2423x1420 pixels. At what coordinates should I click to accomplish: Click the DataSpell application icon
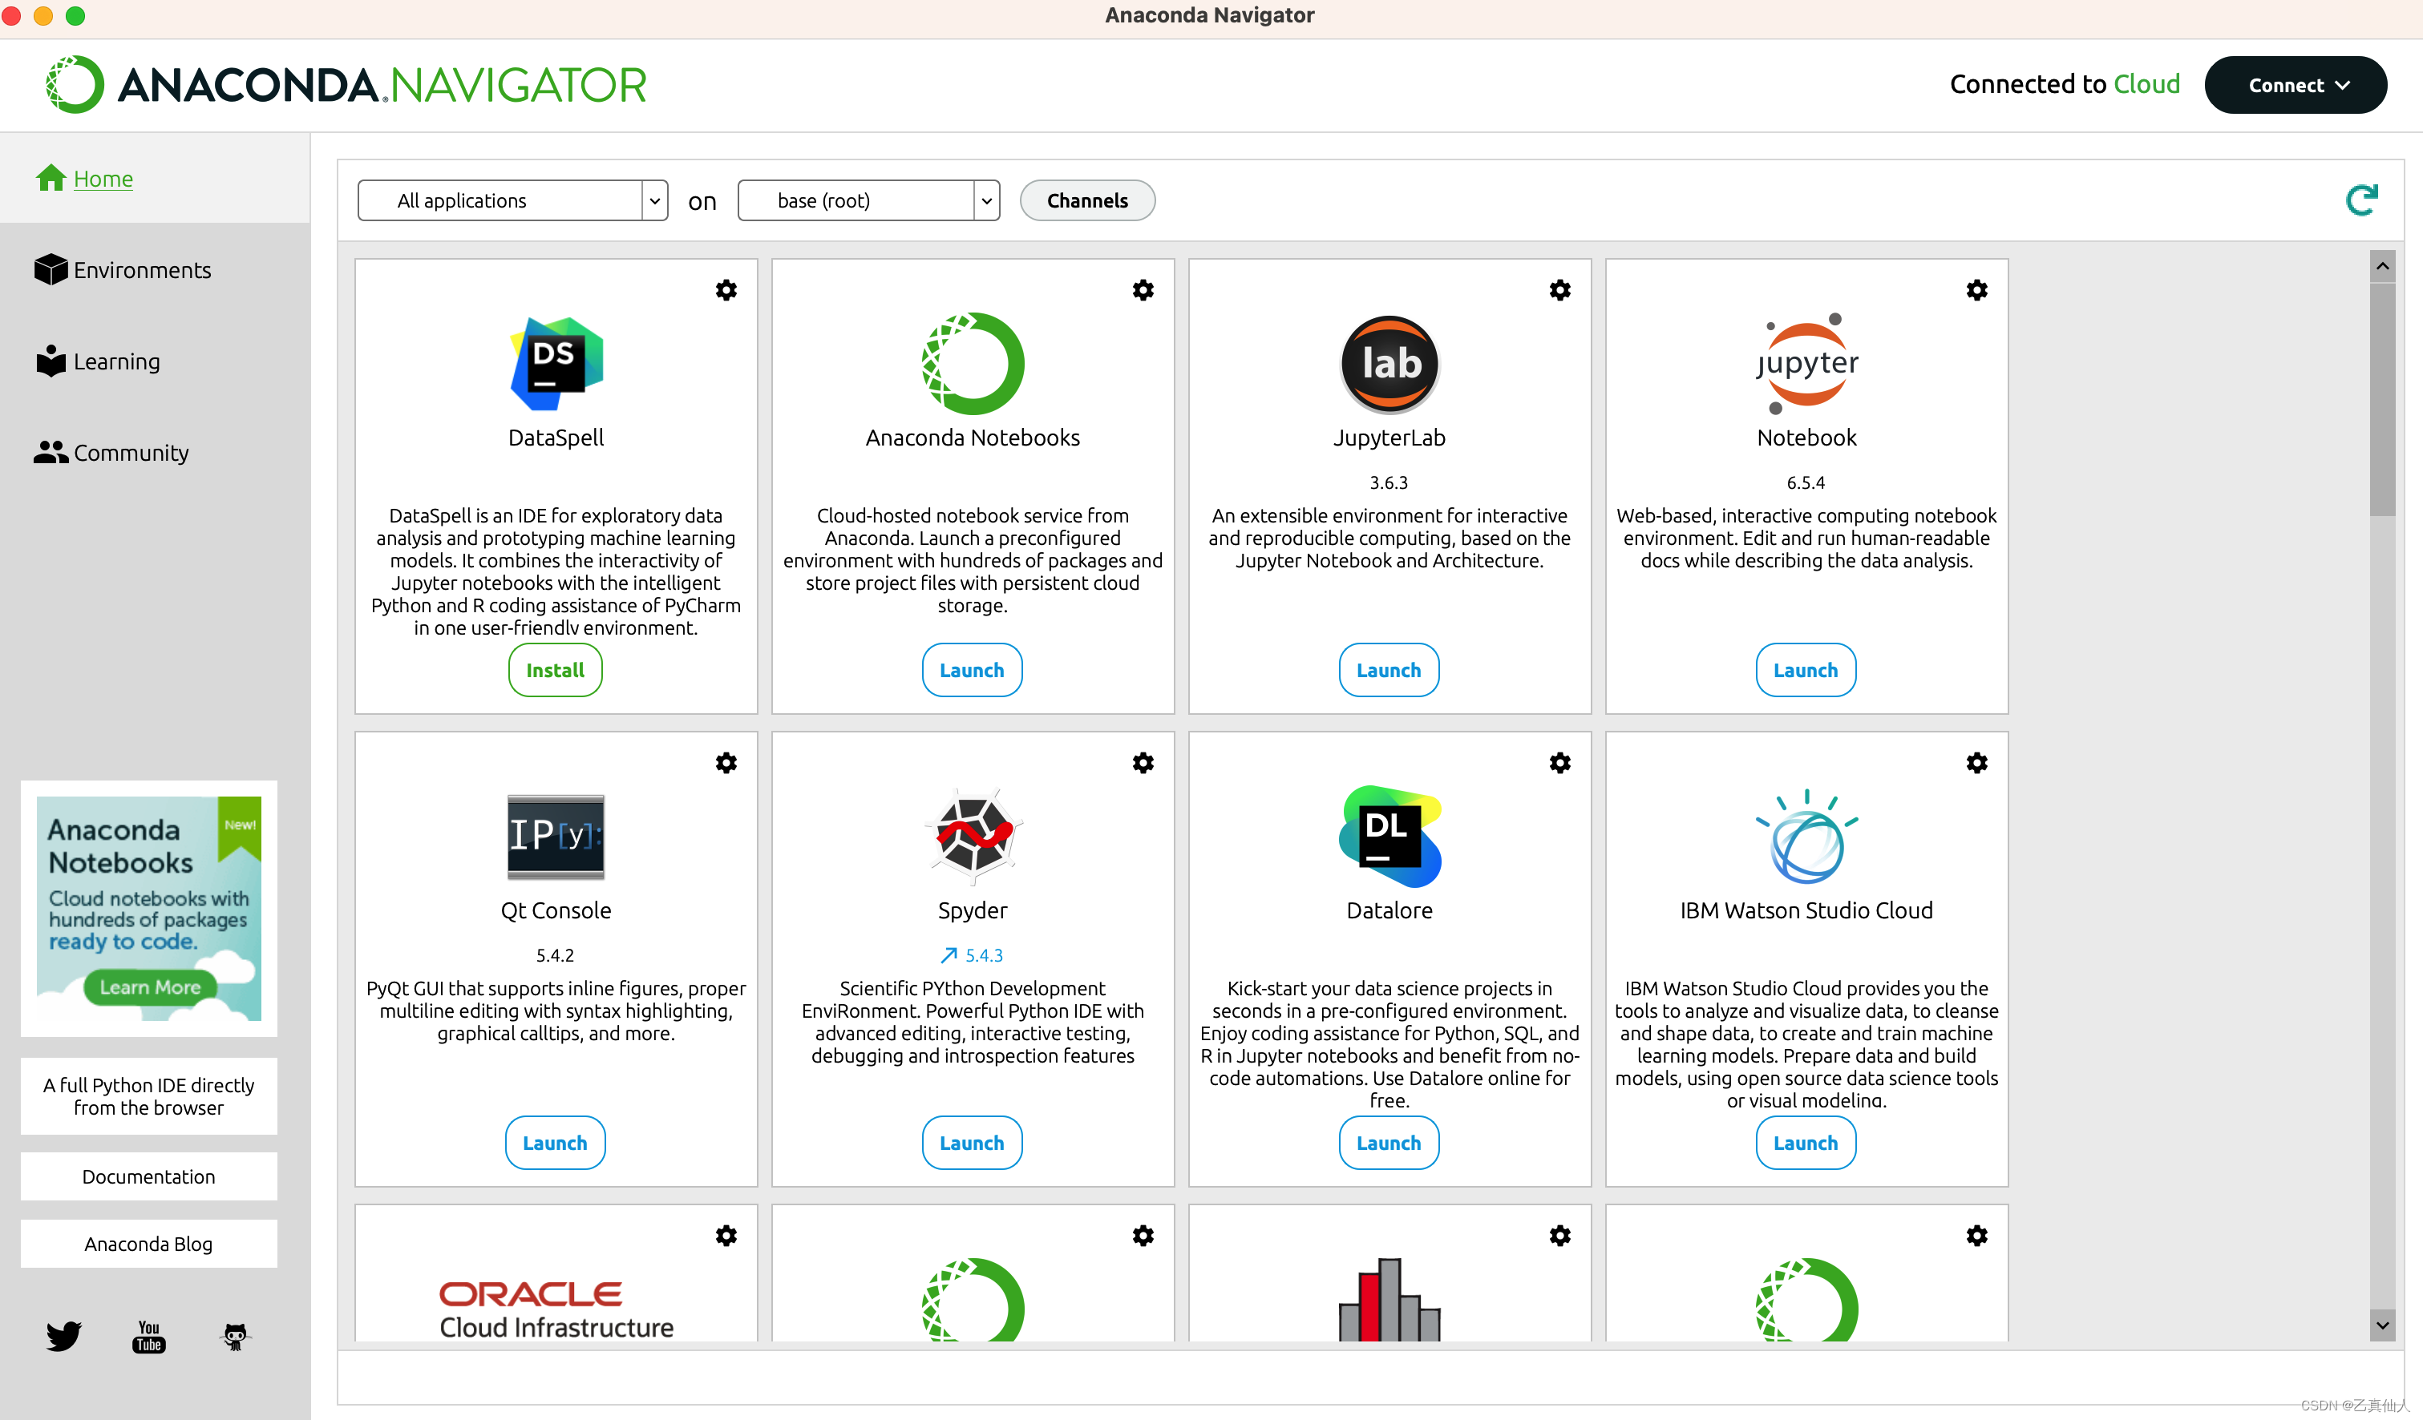pos(555,358)
